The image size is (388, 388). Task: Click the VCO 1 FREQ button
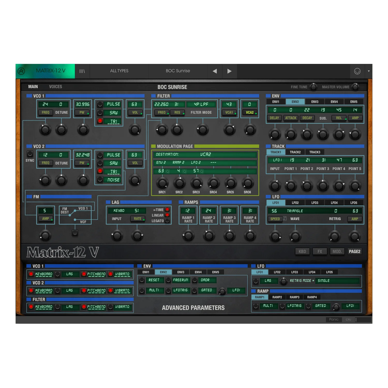click(x=46, y=113)
